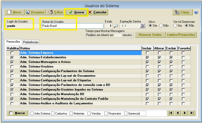Click the Cancelar button

[98, 12]
